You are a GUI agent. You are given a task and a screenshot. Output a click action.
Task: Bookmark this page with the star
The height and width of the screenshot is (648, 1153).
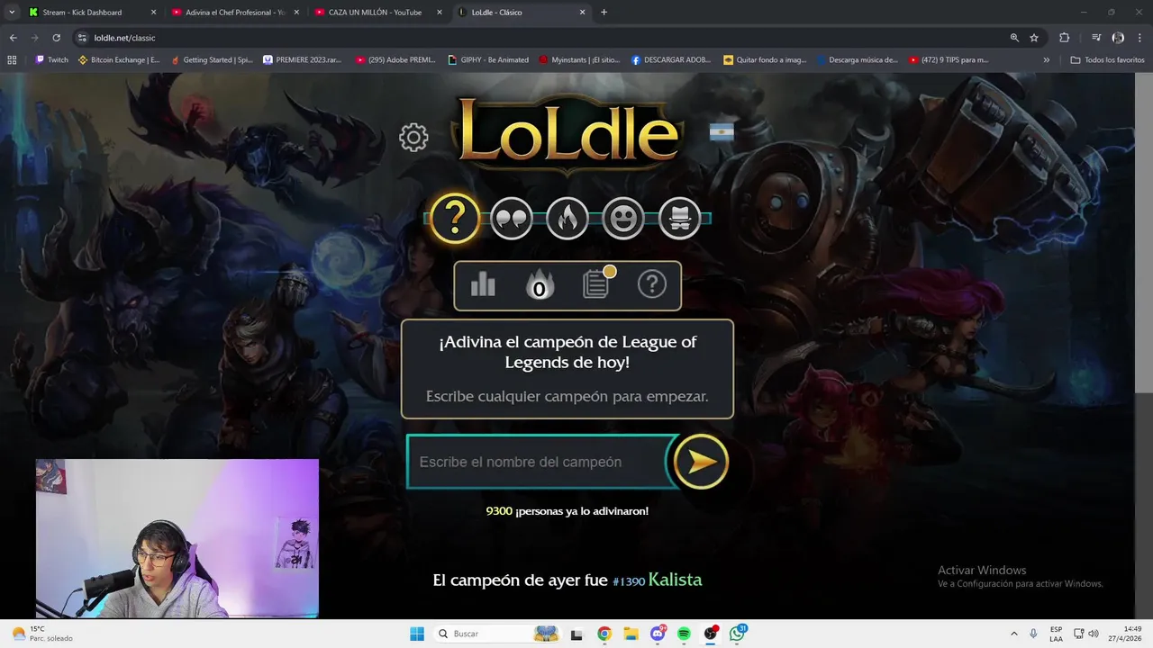pyautogui.click(x=1034, y=38)
